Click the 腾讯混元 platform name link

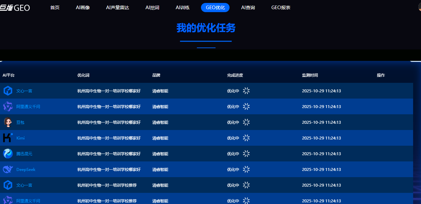click(x=24, y=154)
